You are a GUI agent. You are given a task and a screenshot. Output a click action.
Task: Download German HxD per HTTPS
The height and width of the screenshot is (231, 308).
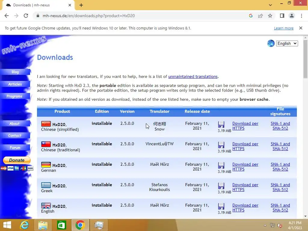tap(245, 167)
